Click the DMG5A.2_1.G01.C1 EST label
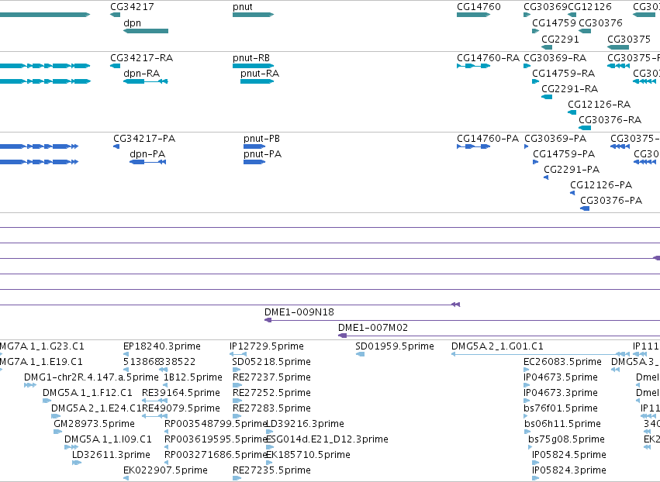 498,346
